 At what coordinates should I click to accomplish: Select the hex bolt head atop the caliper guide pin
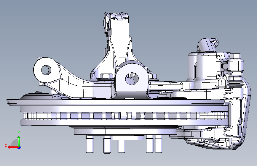236,56
